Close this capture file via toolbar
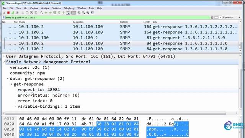Screen dimensions: 245x138 point(31,13)
